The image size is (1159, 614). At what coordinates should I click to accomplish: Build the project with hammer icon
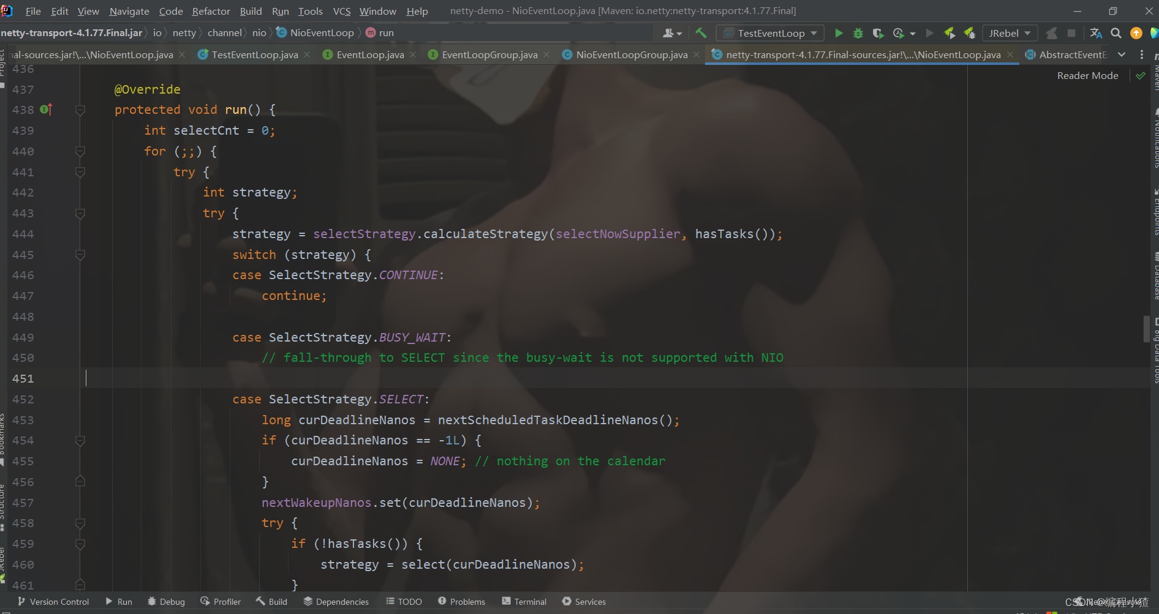pos(701,32)
